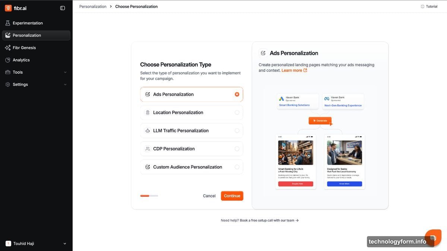Click the Experimentation flask icon

[x=8, y=23]
